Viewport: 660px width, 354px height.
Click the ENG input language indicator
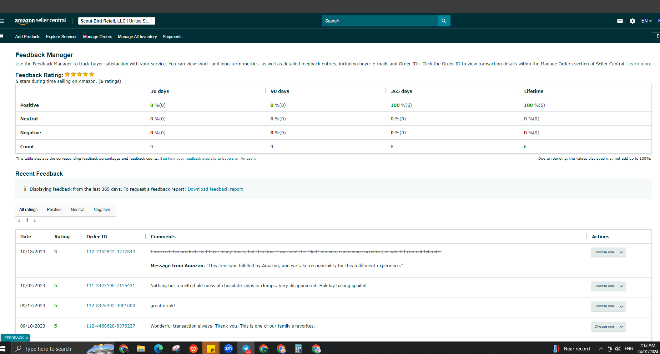(629, 349)
